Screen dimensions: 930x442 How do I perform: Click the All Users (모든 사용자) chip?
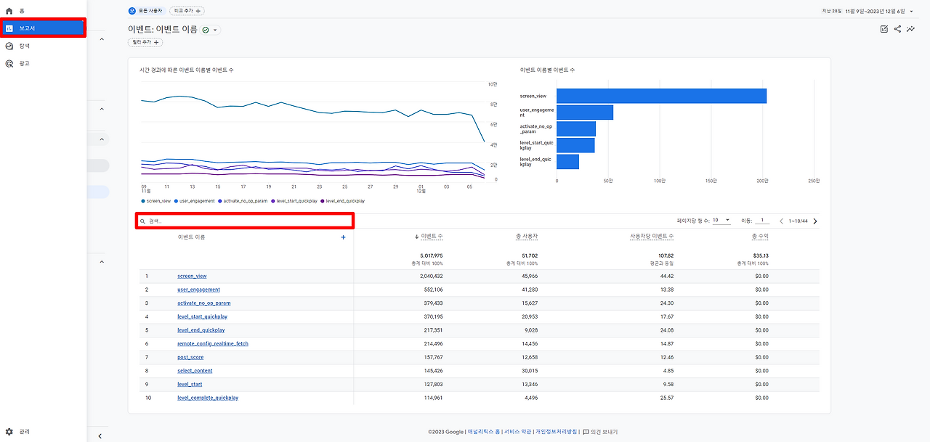[x=147, y=11]
